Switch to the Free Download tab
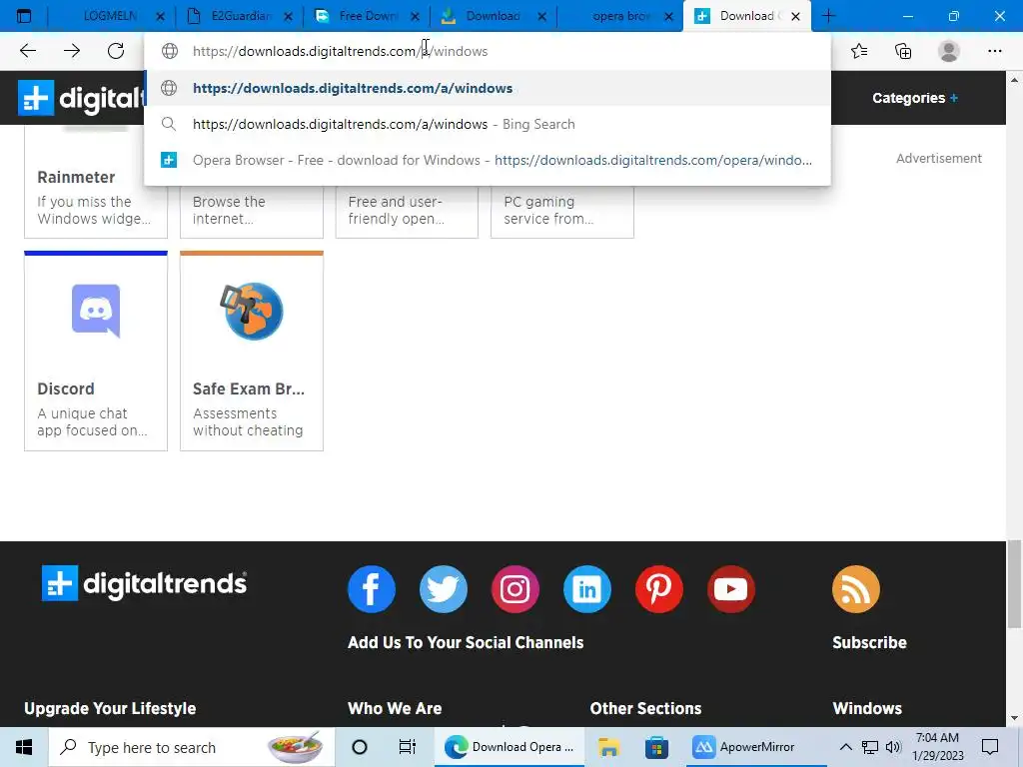Viewport: 1023px width, 767px height. click(368, 16)
